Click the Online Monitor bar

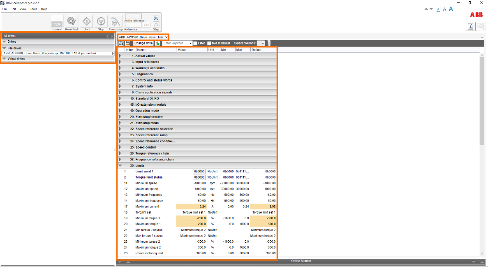[301, 261]
